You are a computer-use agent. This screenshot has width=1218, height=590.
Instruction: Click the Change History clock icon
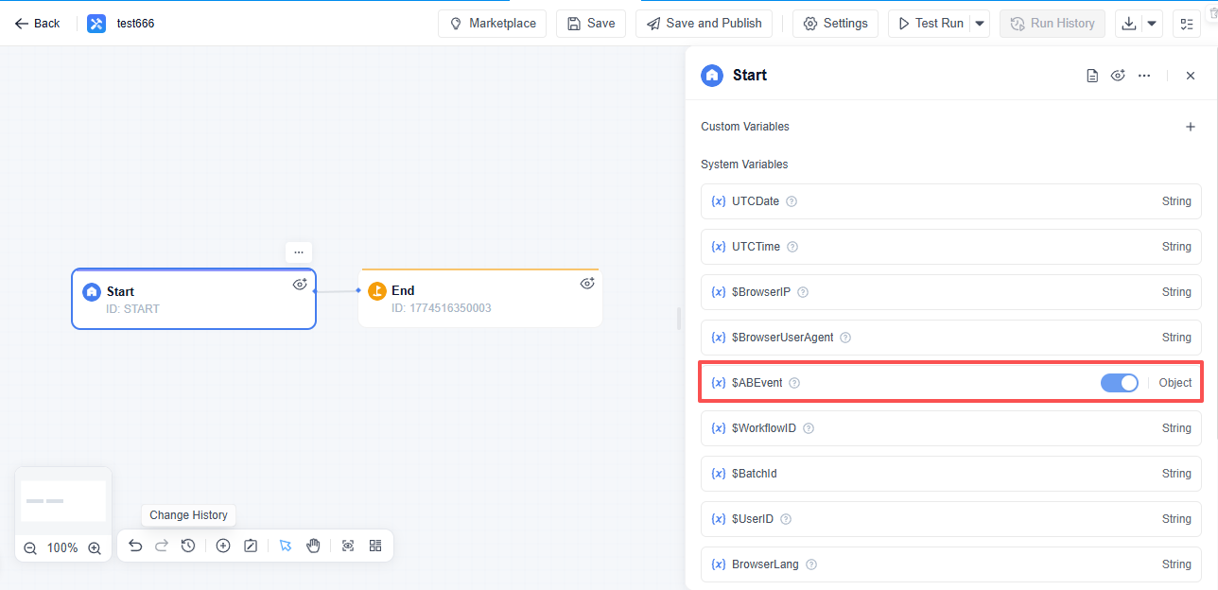click(188, 546)
